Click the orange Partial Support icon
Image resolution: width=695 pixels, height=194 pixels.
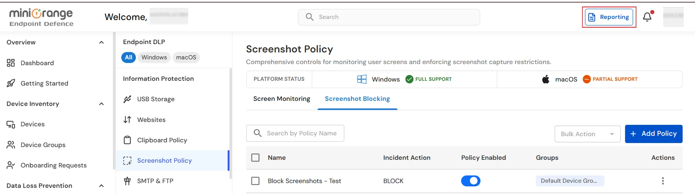point(586,79)
